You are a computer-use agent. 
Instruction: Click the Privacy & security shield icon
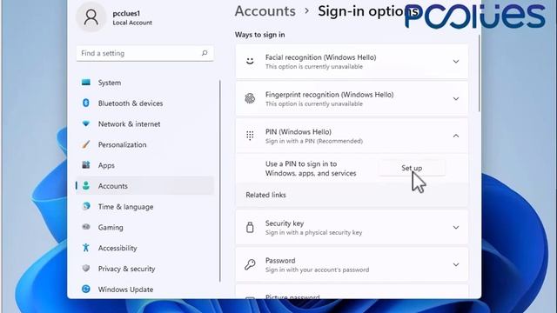86,268
